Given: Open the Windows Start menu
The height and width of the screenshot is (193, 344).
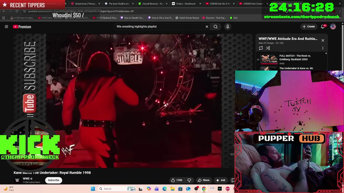Looking at the screenshot, I should pos(93,189).
